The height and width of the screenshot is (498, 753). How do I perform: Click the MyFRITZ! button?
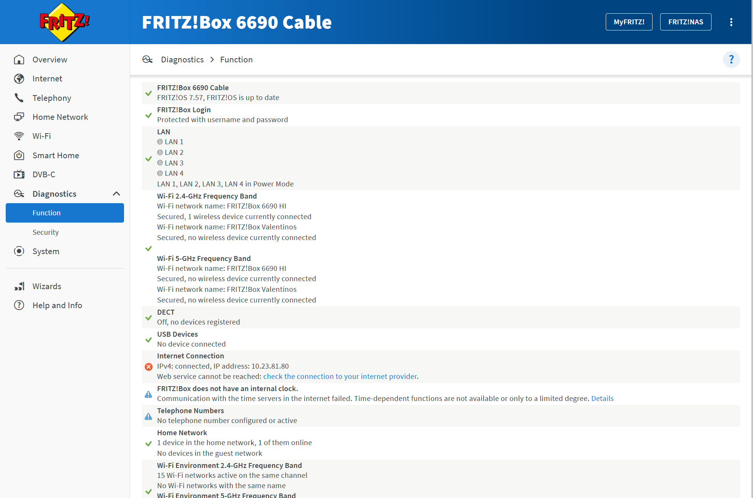click(x=629, y=22)
